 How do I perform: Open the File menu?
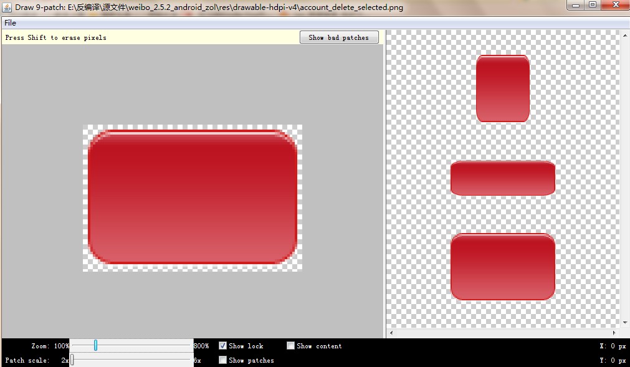pyautogui.click(x=10, y=23)
